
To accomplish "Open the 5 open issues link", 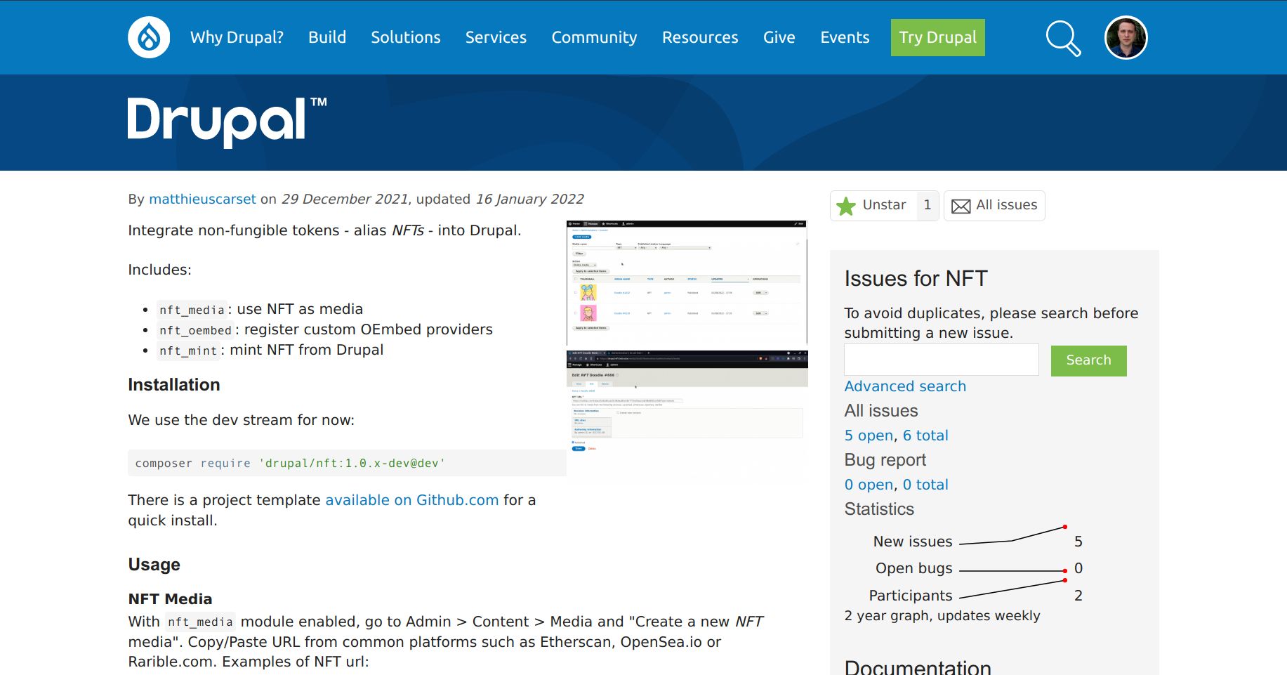I will click(x=869, y=435).
